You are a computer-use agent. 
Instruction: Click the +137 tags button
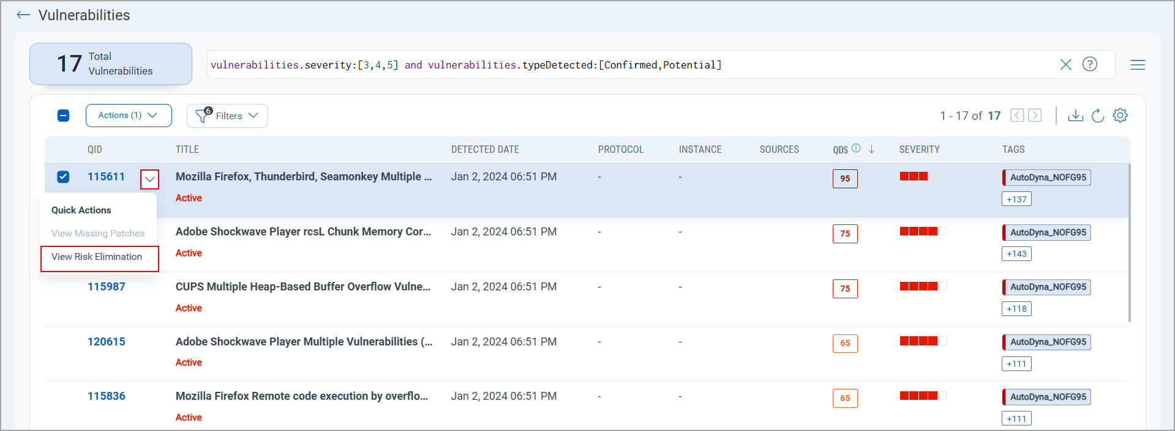click(1016, 199)
